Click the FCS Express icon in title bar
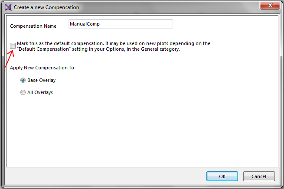The image size is (284, 189). click(7, 7)
